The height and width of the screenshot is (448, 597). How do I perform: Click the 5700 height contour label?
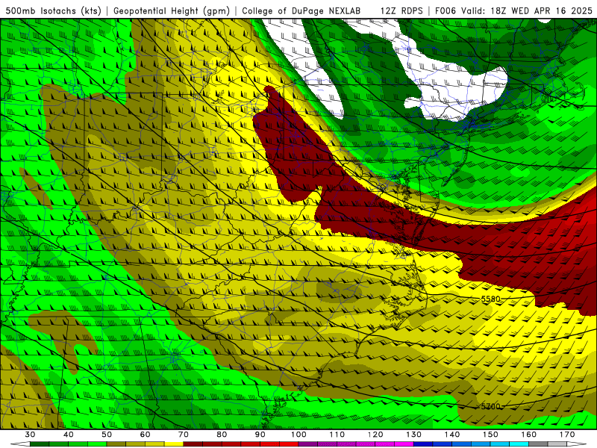[x=490, y=406]
